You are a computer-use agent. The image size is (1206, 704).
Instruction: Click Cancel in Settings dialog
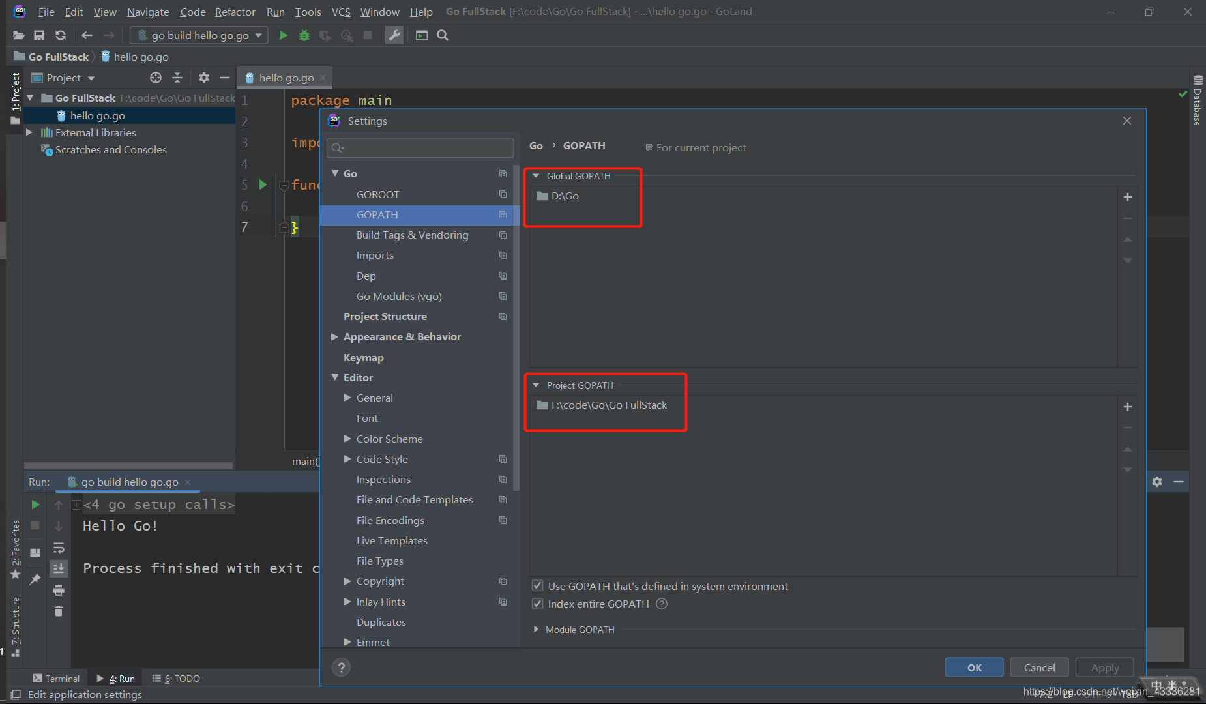tap(1039, 667)
